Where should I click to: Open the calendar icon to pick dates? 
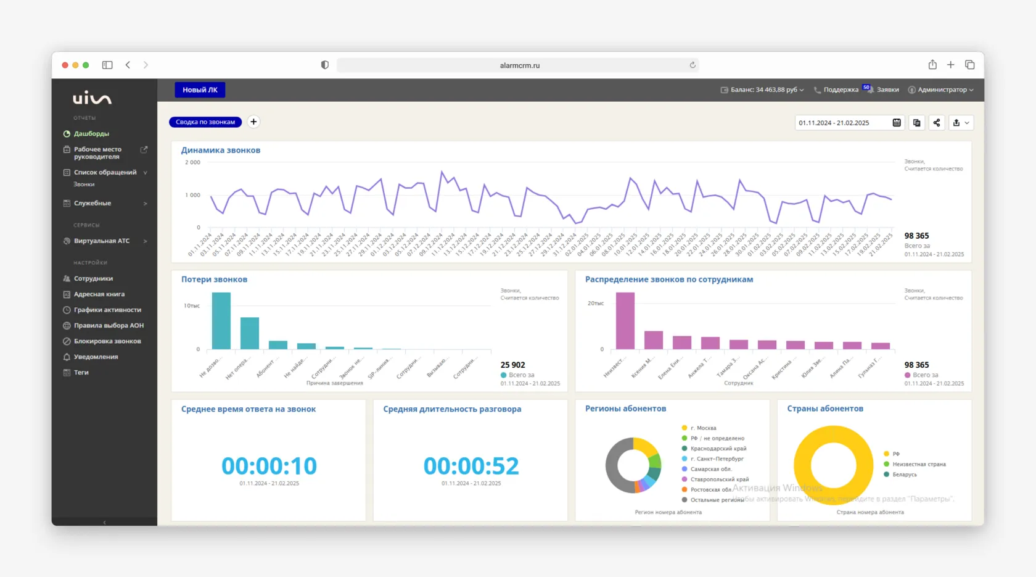(896, 122)
